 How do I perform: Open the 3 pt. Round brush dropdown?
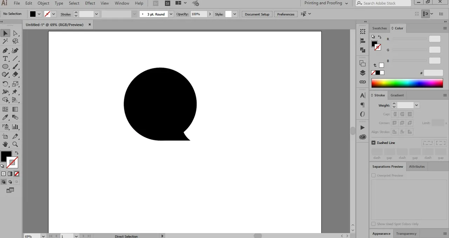[171, 14]
